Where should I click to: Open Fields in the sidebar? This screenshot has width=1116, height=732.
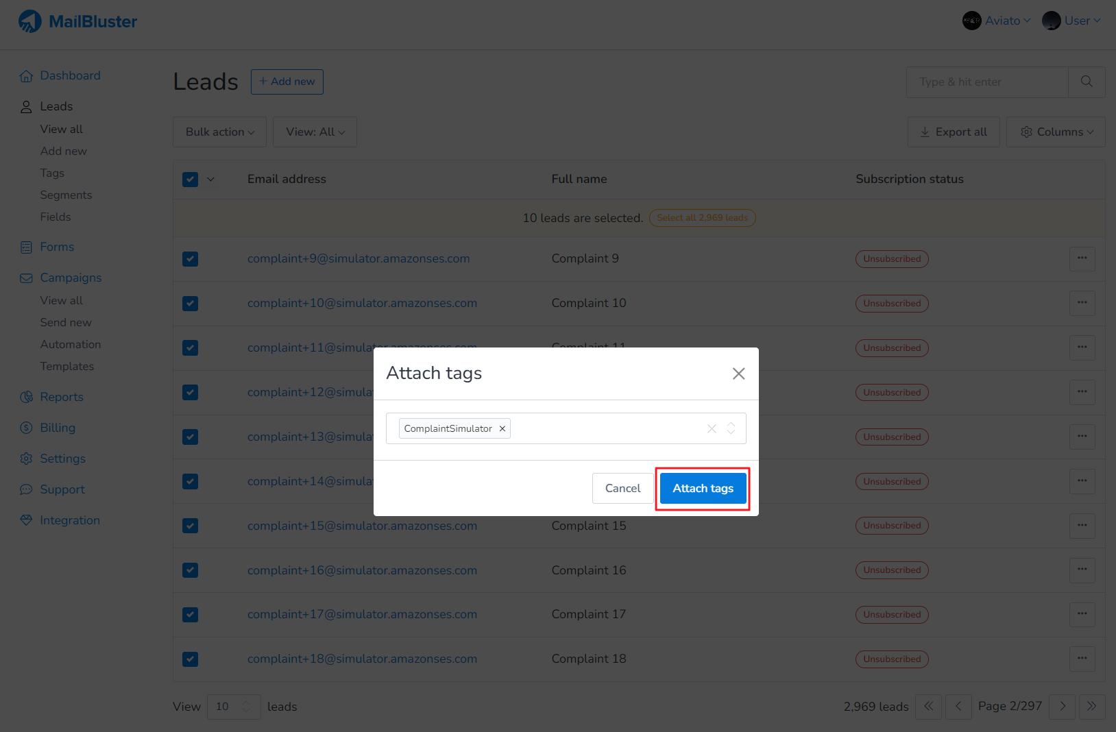coord(56,217)
